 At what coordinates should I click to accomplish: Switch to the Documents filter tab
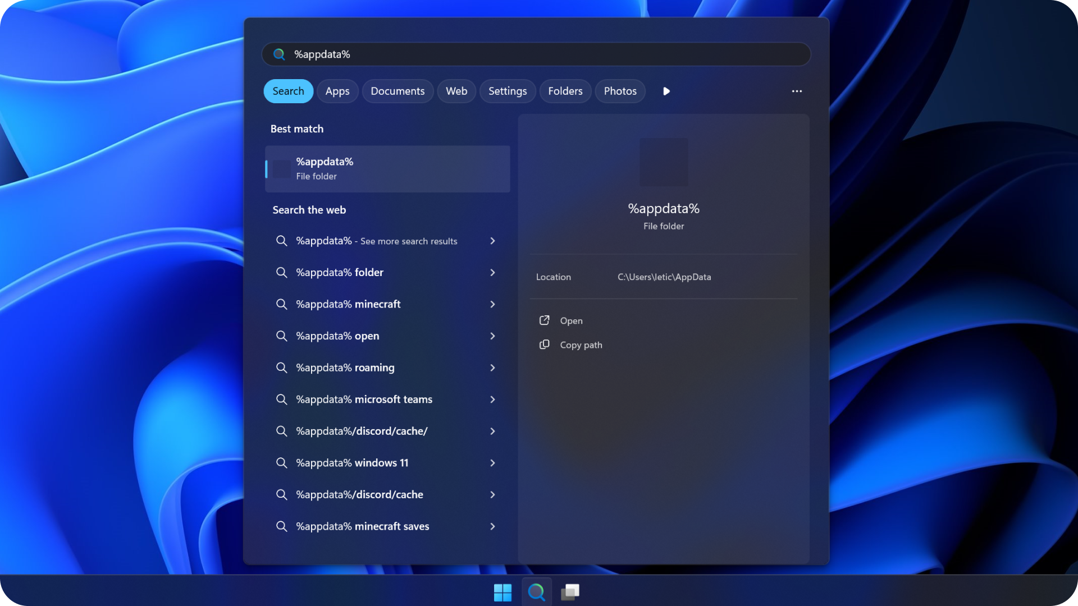pos(398,91)
